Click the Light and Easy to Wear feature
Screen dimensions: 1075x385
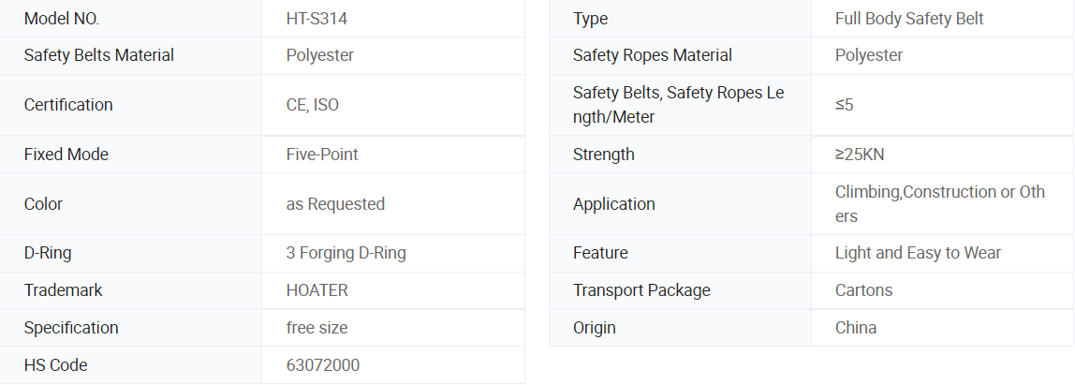(x=918, y=253)
